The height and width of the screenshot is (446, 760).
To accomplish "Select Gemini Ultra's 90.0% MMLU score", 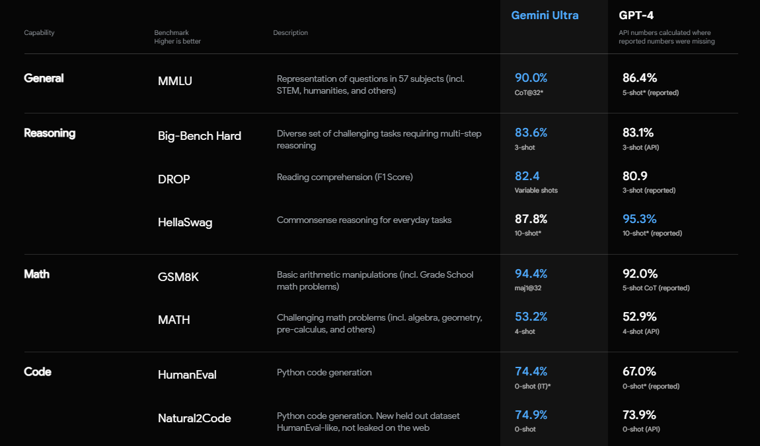I will point(531,78).
